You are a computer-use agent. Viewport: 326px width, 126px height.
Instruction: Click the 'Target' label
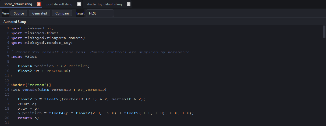click(80, 13)
